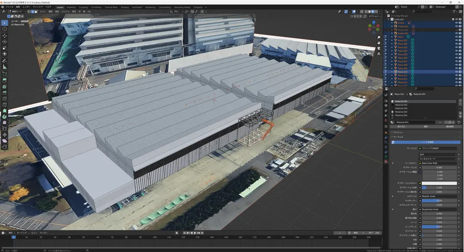Screen dimensions: 464x252
Task: Open the GGX distribution dropdown
Action: tap(438, 155)
